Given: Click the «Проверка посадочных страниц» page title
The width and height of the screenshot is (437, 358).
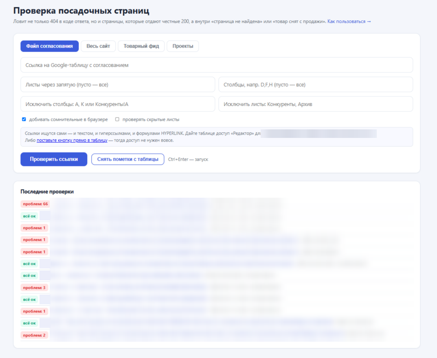Looking at the screenshot, I should coord(81,11).
